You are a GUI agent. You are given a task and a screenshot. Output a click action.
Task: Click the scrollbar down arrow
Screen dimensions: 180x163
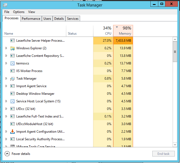(x=175, y=145)
